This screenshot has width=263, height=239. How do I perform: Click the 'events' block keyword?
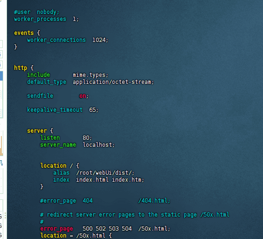click(x=24, y=33)
